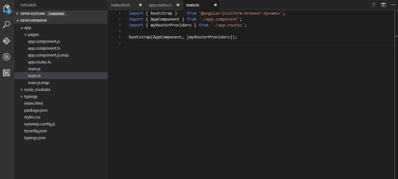The height and width of the screenshot is (179, 398).
Task: Place cursor on empty line 6
Action: (261, 43)
